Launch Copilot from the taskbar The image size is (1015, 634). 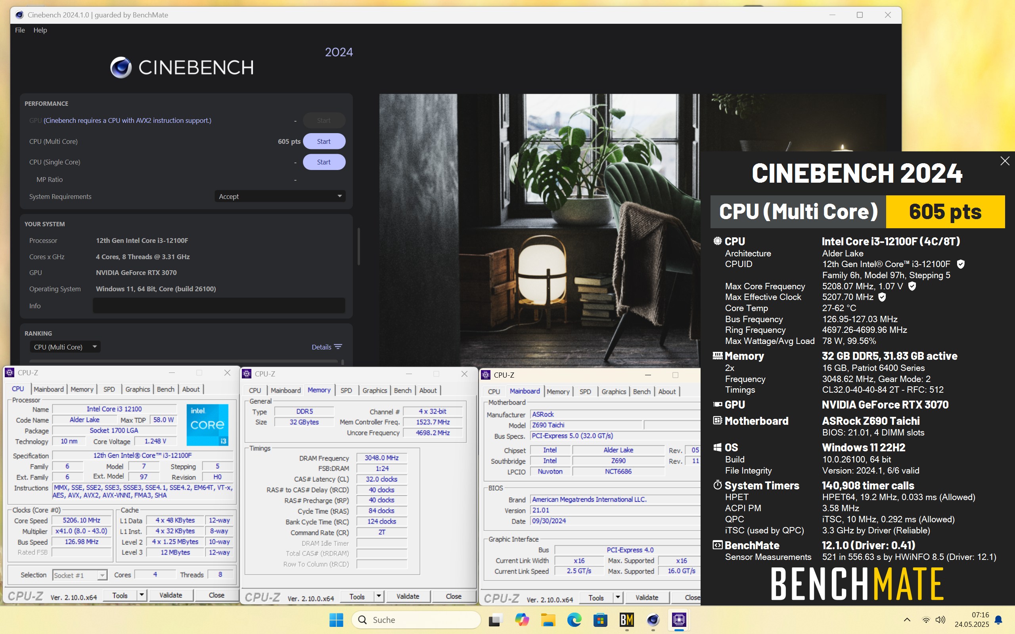(x=522, y=620)
